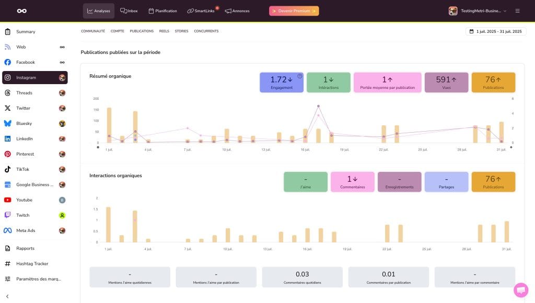The height and width of the screenshot is (303, 535).
Task: Open the Planification menu
Action: tap(162, 11)
